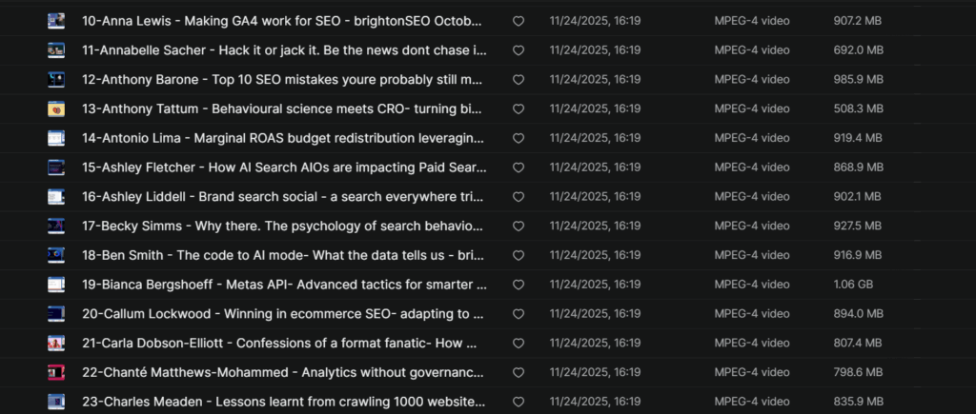Open 23-Charles Meaden Lessons learnt from crawling file
Screen dimensions: 976x414
pyautogui.click(x=284, y=402)
